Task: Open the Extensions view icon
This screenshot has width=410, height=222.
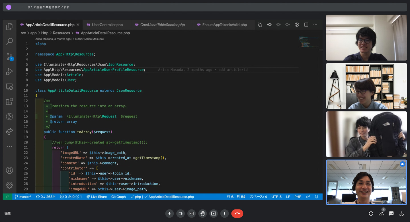Action: pos(9,102)
